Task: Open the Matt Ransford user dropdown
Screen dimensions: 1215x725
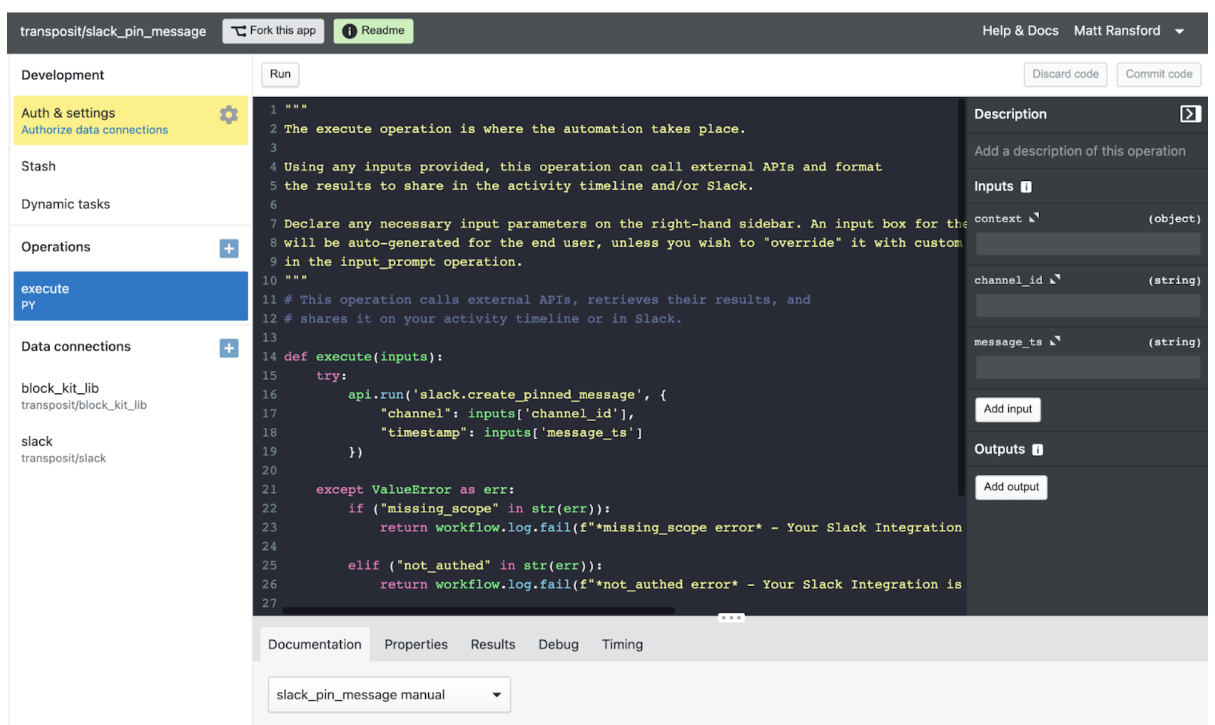Action: coord(1179,31)
